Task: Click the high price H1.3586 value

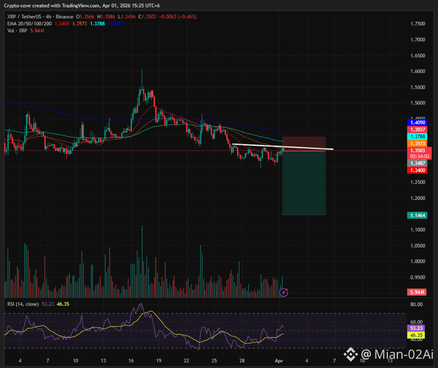Action: pyautogui.click(x=106, y=17)
